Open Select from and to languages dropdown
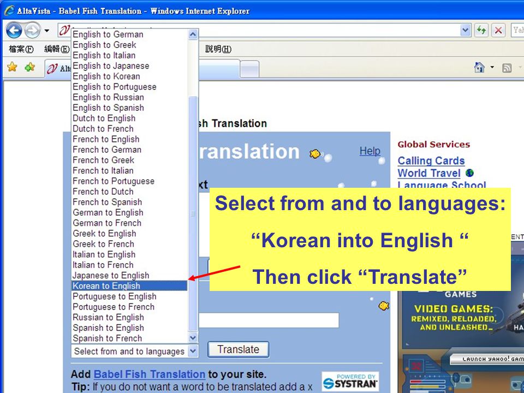 click(x=134, y=351)
